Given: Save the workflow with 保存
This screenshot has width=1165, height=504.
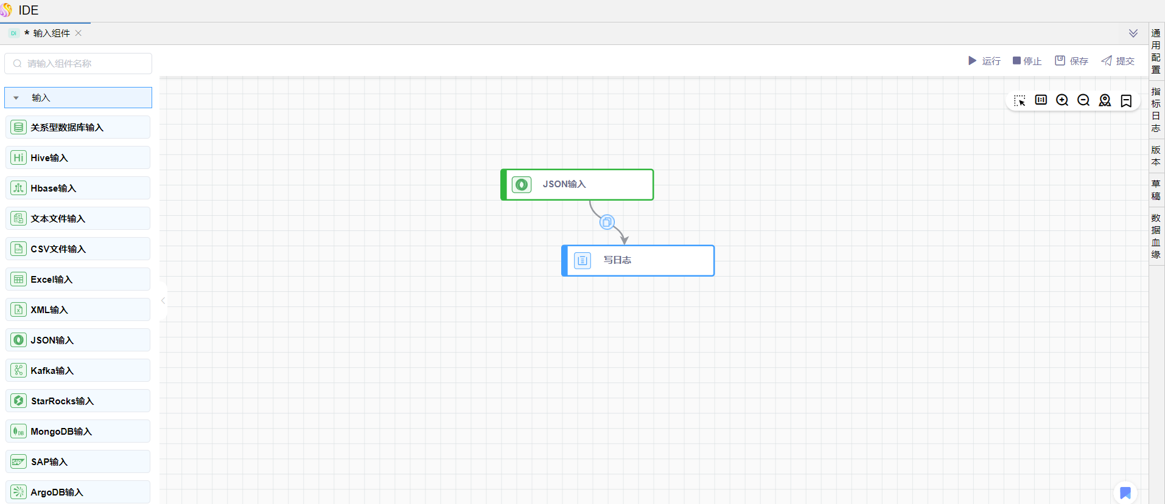Looking at the screenshot, I should pyautogui.click(x=1071, y=61).
